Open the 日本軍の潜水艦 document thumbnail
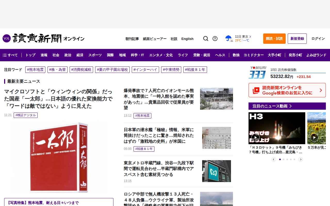This screenshot has height=206, width=330. click(x=217, y=138)
